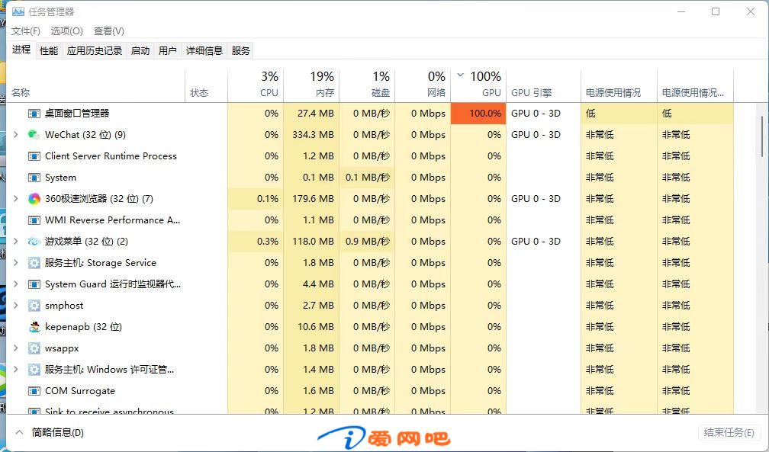
Task: Click the 118.0 MB memory cell
Action: [x=311, y=241]
